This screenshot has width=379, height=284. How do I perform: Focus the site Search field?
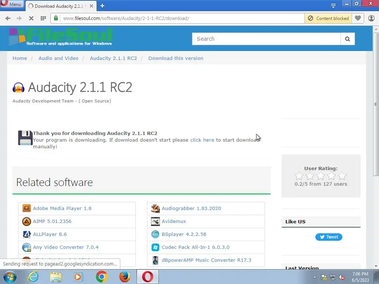coord(266,39)
